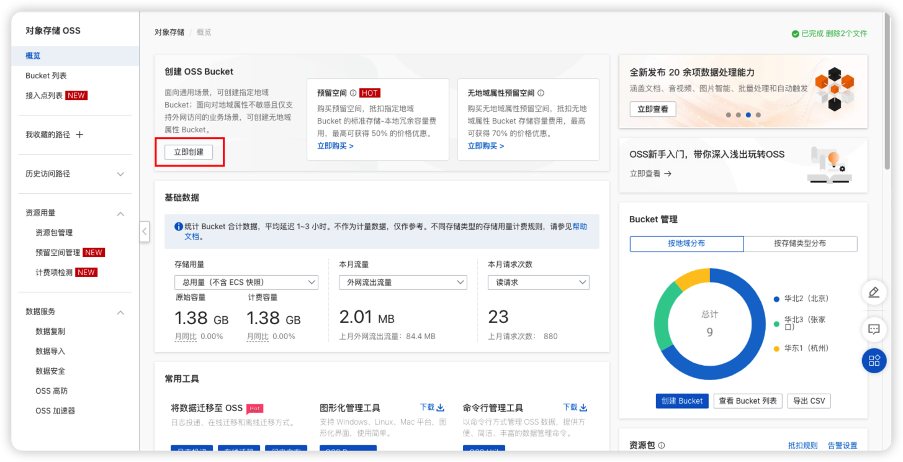The image size is (903, 462).
Task: Click the pencil edit floating icon
Action: pyautogui.click(x=874, y=292)
